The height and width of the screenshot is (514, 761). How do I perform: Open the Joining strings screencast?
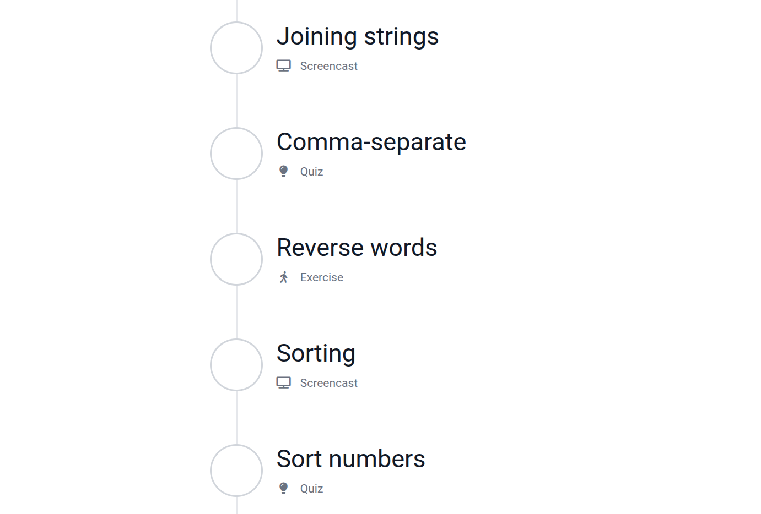(358, 36)
